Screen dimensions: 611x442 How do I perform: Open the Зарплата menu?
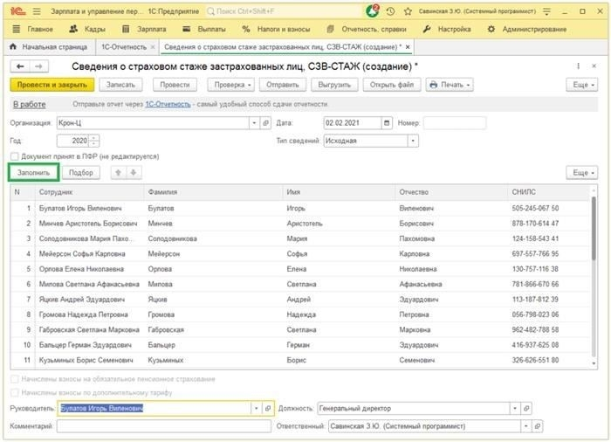[x=144, y=29]
